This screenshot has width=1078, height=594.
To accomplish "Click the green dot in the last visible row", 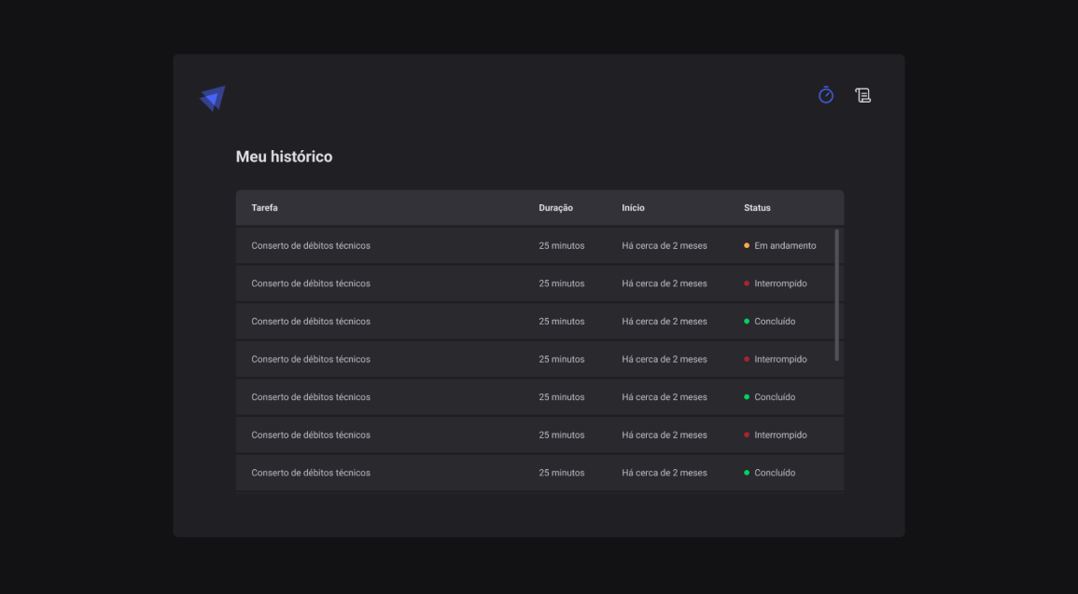I will pos(747,473).
